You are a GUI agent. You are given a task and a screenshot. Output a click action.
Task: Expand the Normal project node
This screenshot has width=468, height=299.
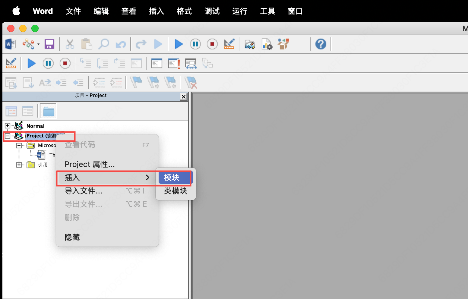[x=8, y=126]
